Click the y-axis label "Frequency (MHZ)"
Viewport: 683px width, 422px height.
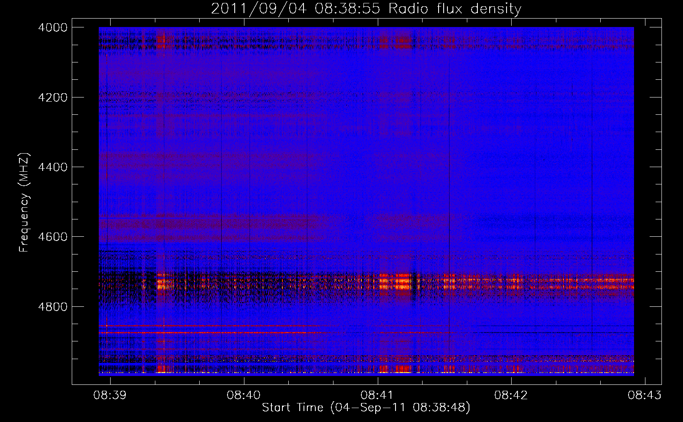point(24,203)
